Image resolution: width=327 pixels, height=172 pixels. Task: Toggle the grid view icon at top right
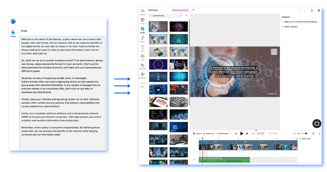click(x=319, y=10)
